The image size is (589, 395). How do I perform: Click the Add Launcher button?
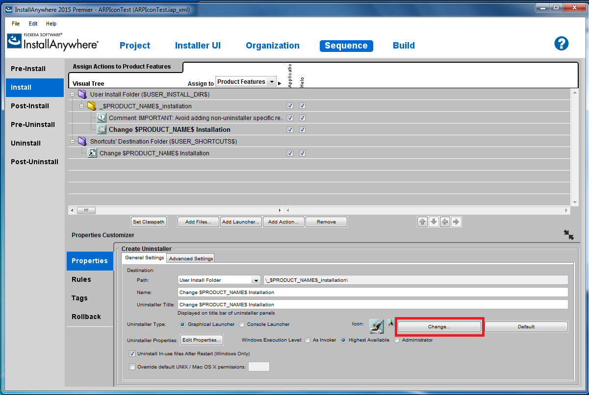pos(241,222)
